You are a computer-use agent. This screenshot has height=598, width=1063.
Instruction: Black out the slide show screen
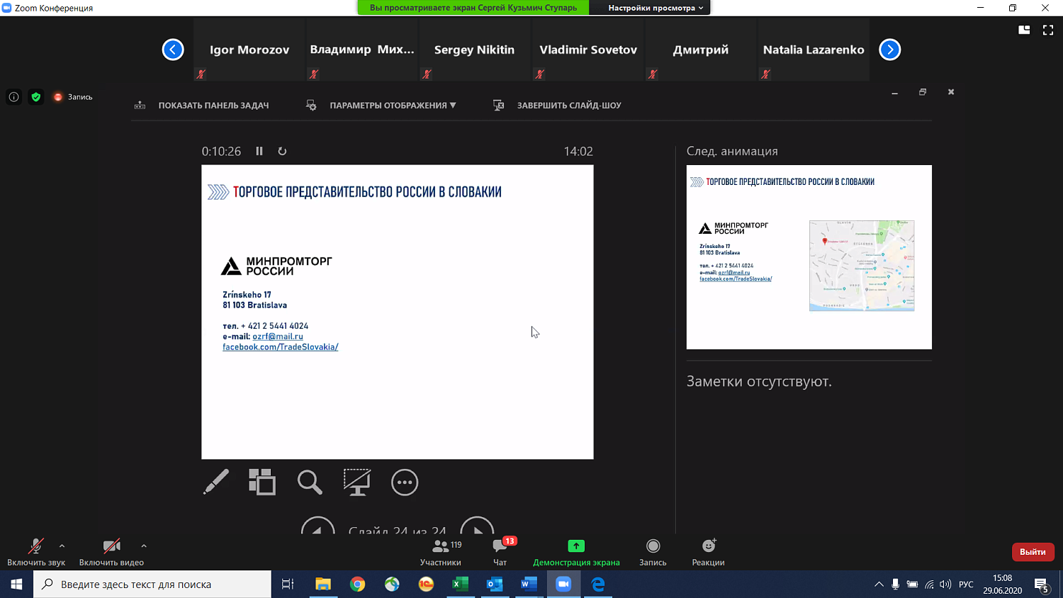click(356, 483)
